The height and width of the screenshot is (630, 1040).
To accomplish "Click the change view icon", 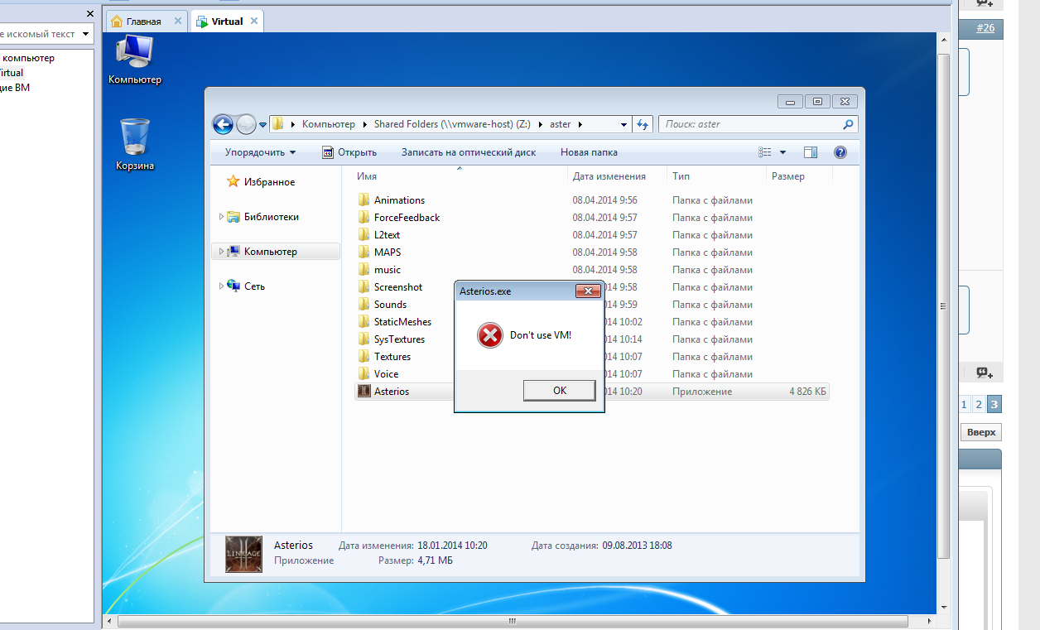I will pos(764,152).
